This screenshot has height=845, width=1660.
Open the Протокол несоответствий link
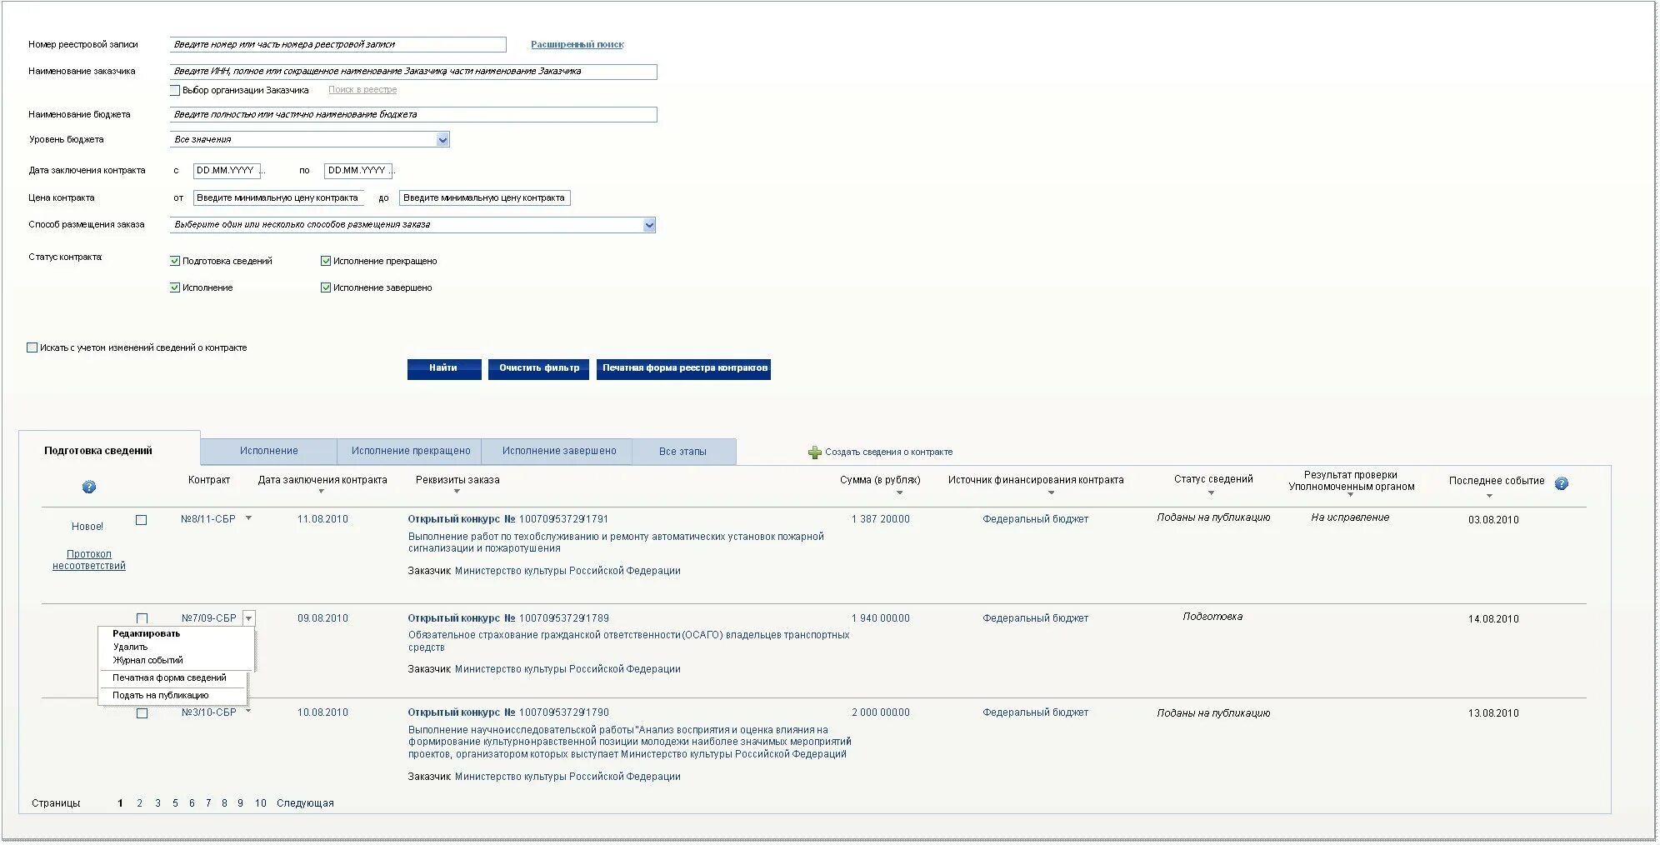[89, 560]
